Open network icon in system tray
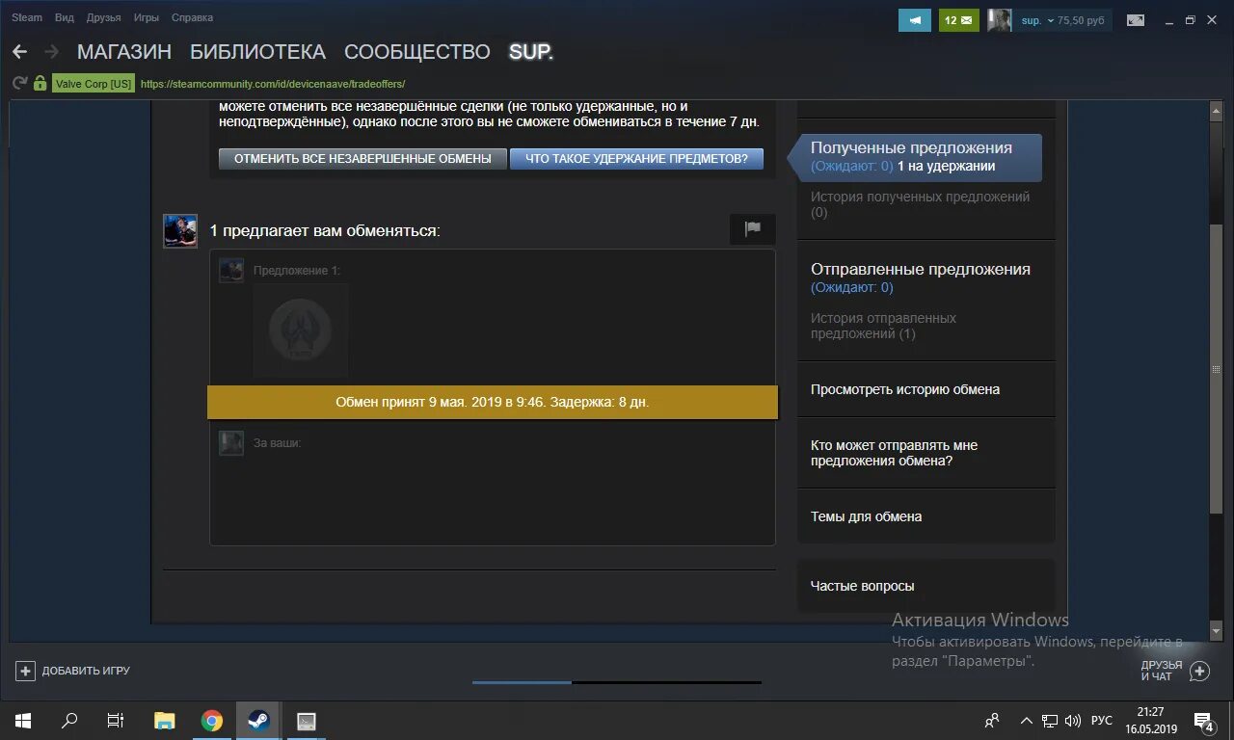 [1050, 721]
